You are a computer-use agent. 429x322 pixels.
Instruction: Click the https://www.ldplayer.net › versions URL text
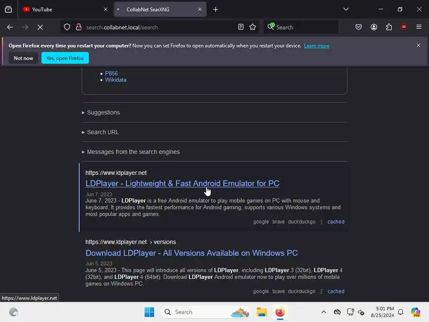tap(131, 242)
